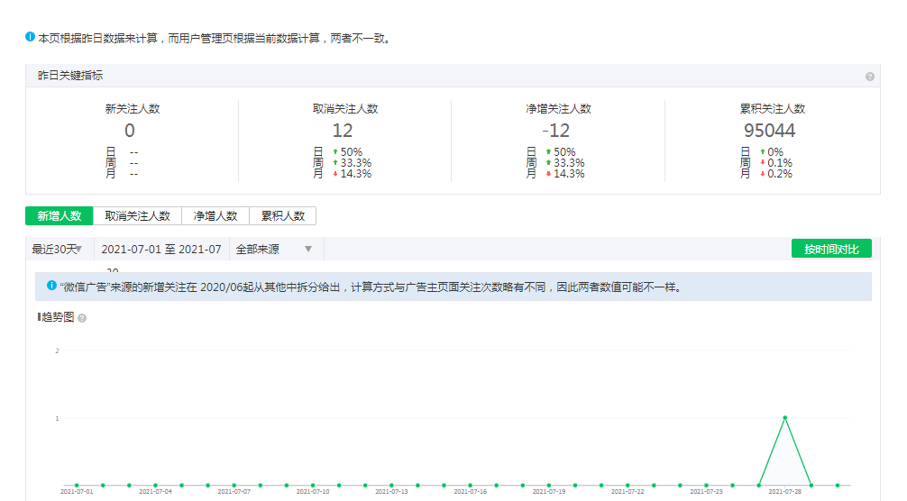
Task: Open the help icon beside 趋势图
Action: 82,318
